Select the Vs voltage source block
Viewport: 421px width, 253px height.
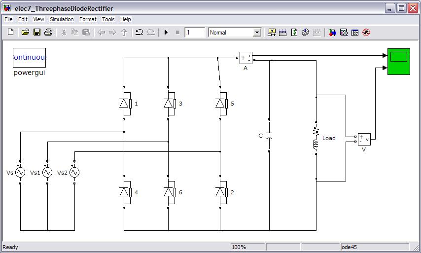pos(20,173)
